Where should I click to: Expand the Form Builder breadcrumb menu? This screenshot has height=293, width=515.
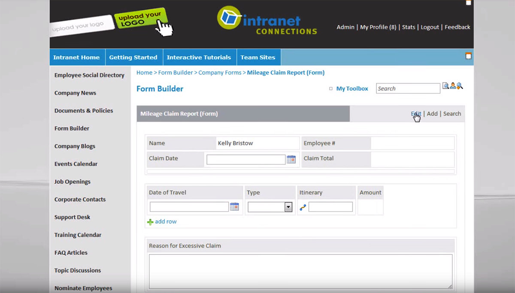(176, 72)
